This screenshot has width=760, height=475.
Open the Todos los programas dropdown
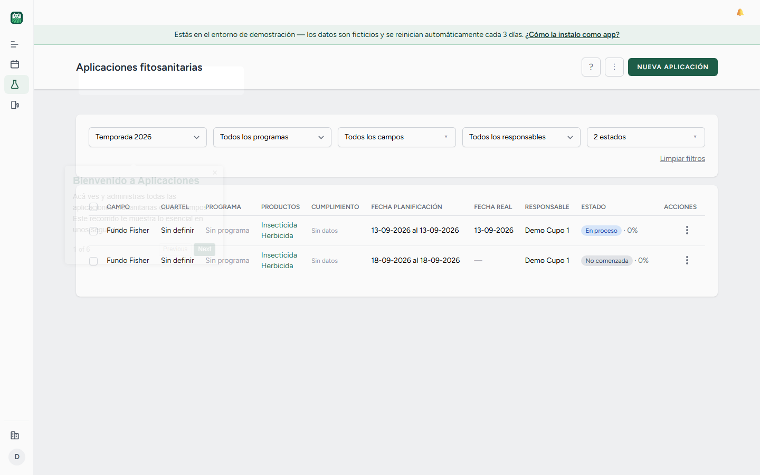pos(272,137)
